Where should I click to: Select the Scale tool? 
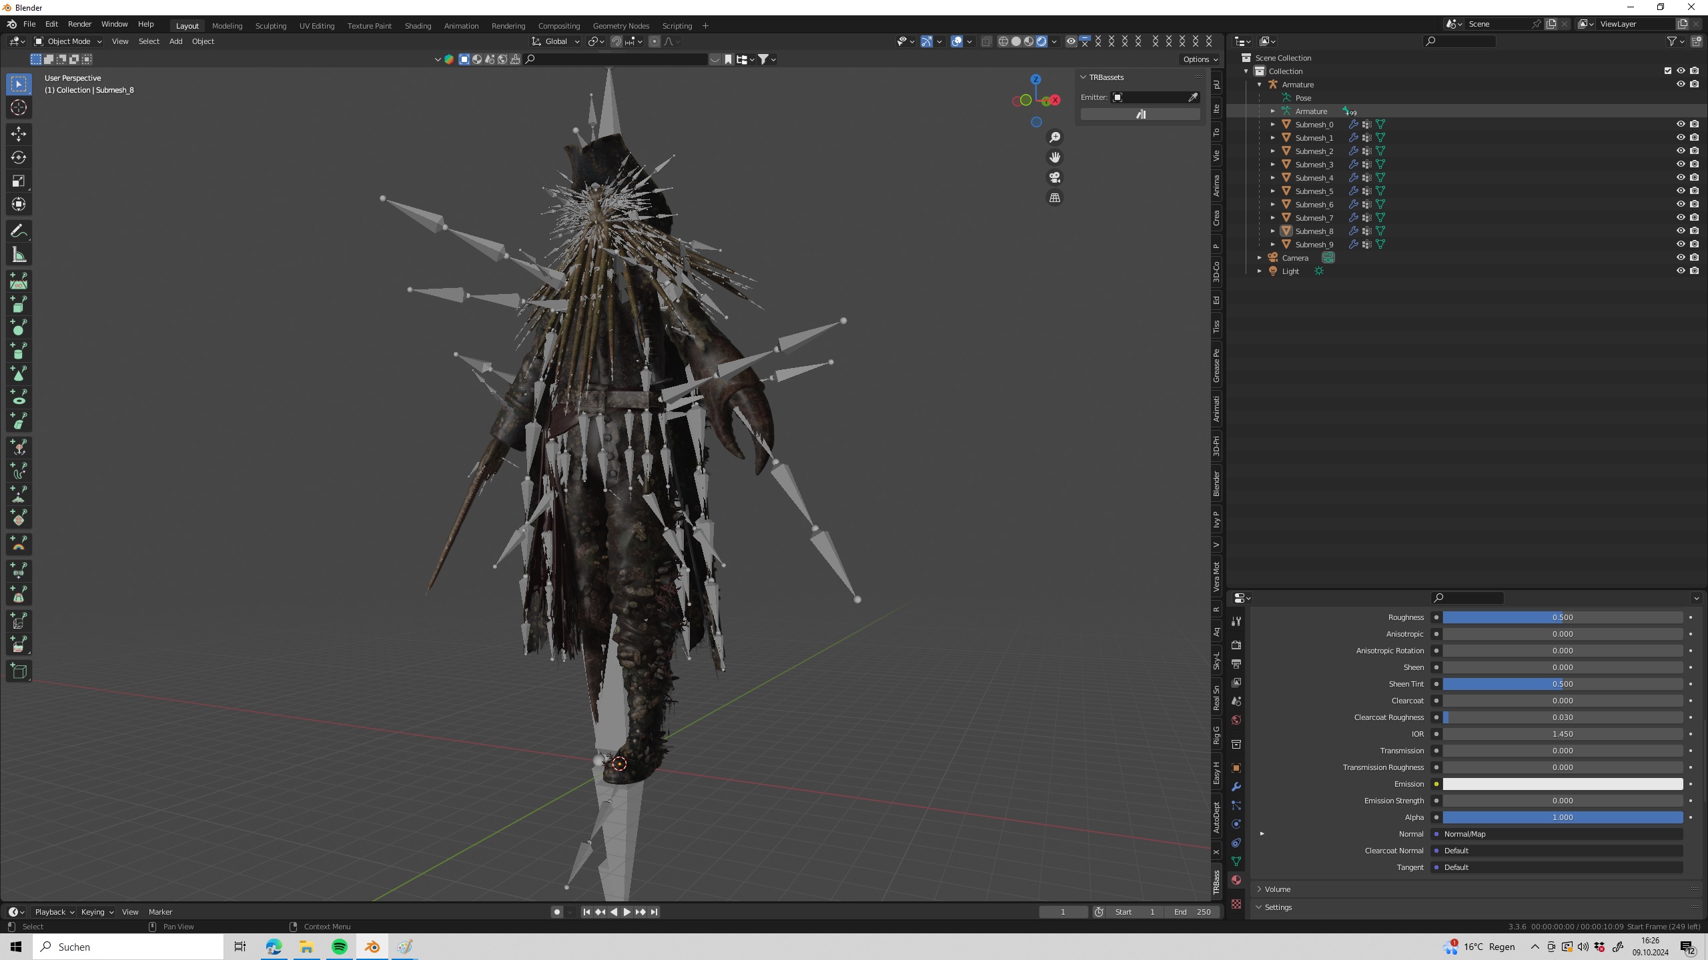pos(19,181)
